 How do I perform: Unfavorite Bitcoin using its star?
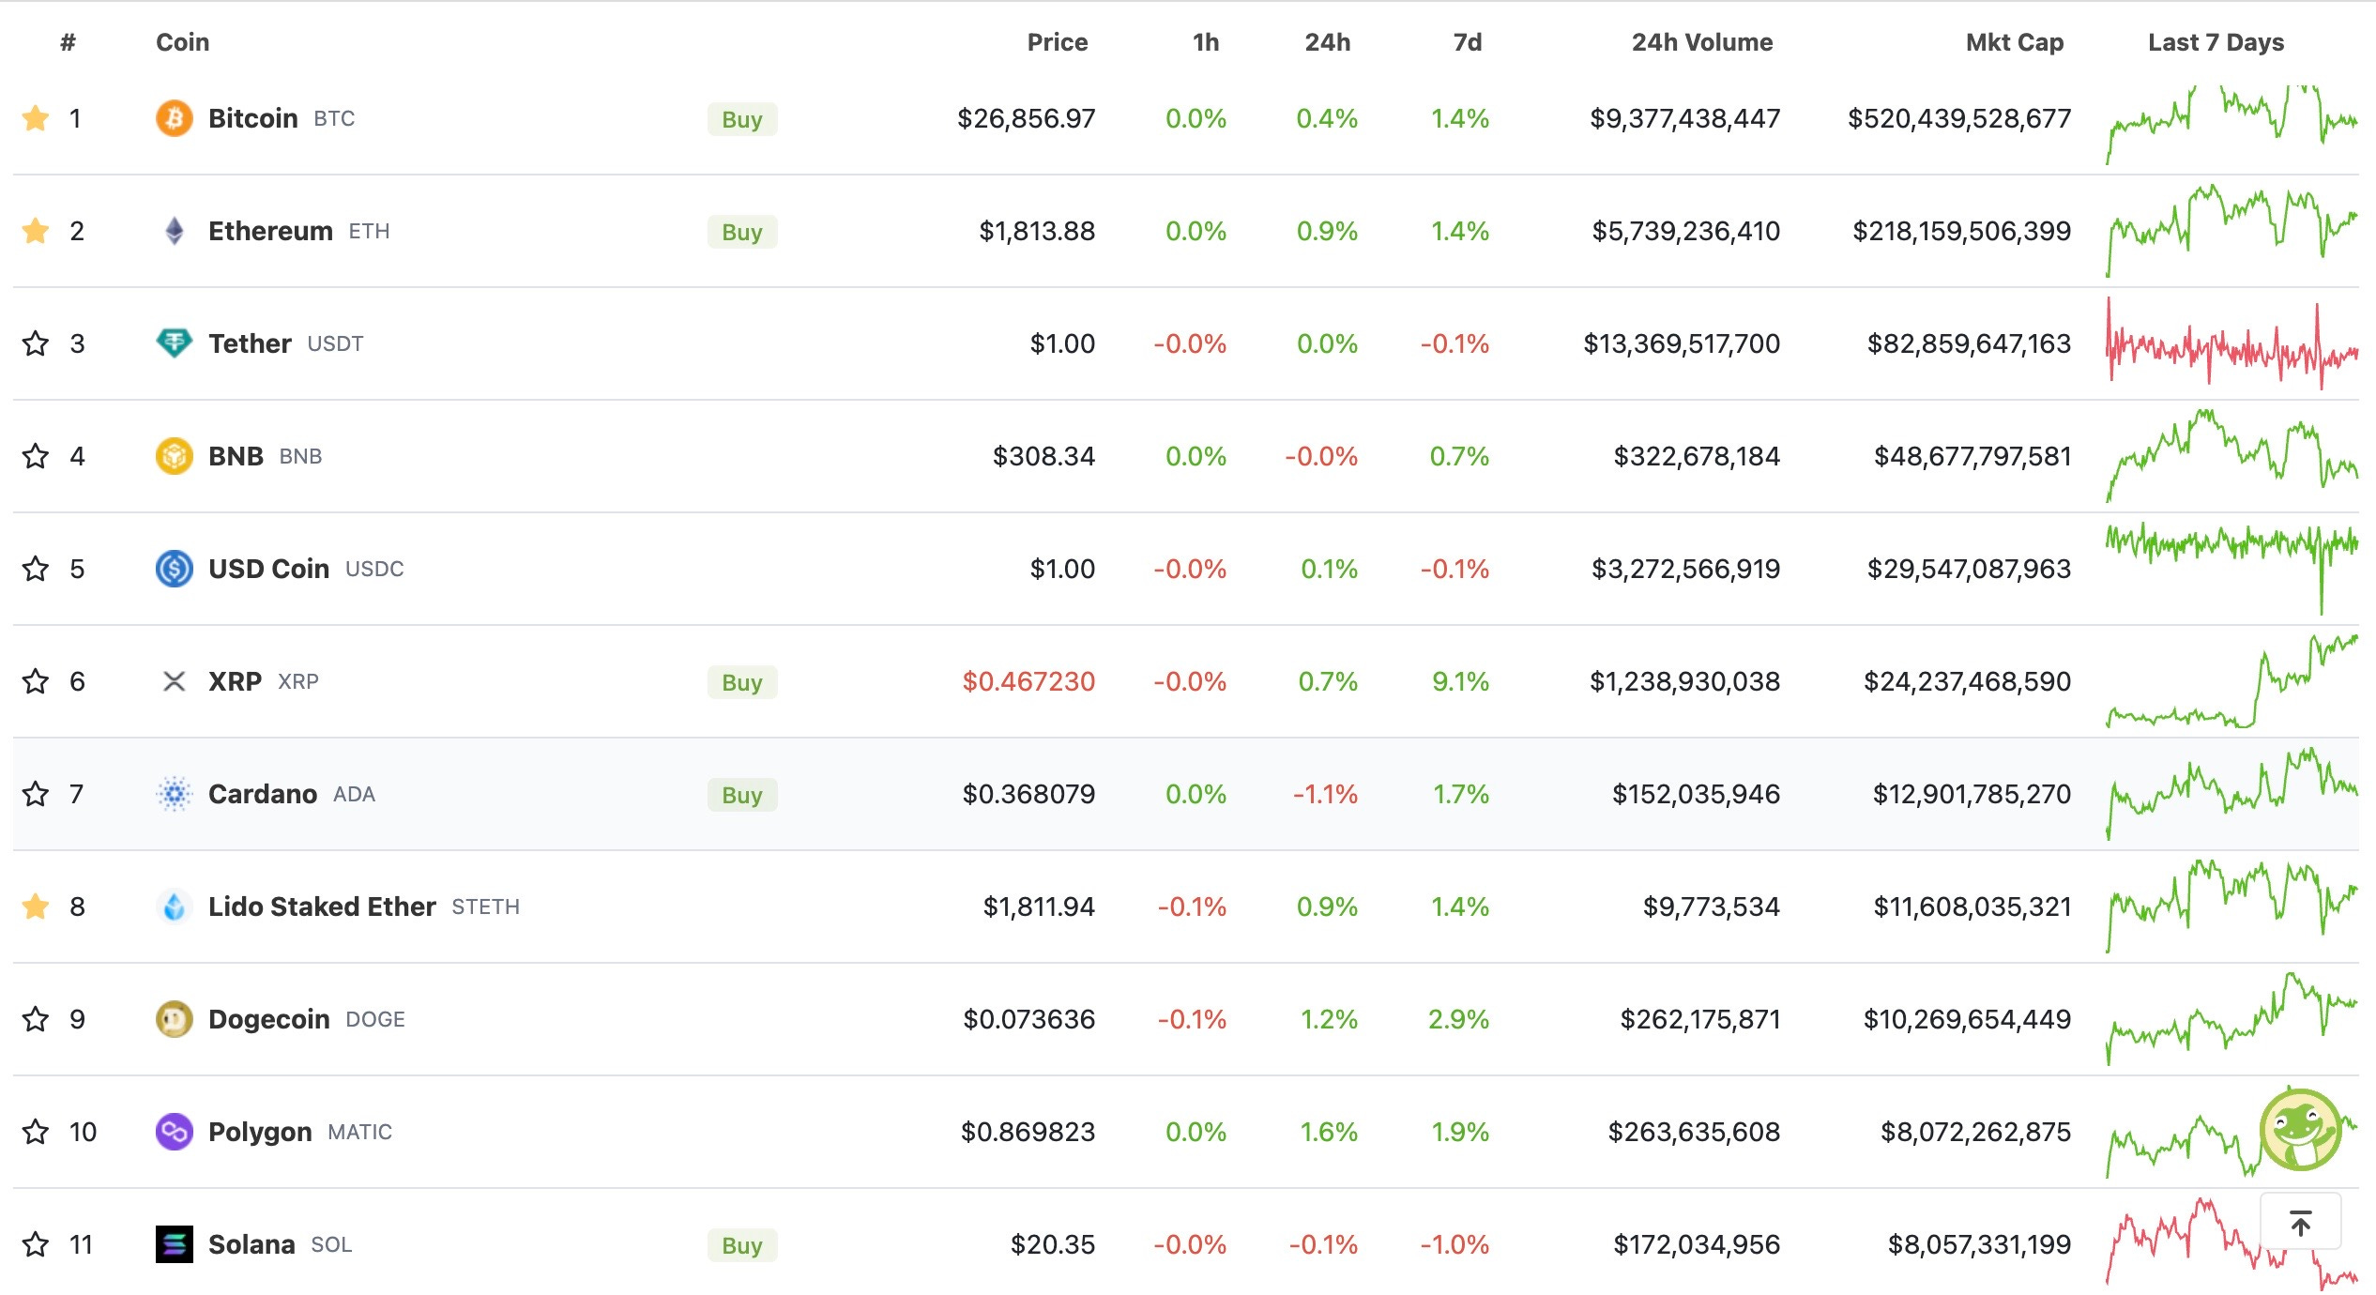(36, 118)
